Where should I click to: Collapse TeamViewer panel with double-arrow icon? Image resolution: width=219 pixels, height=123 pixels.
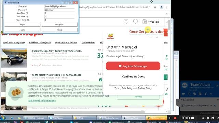point(211,94)
